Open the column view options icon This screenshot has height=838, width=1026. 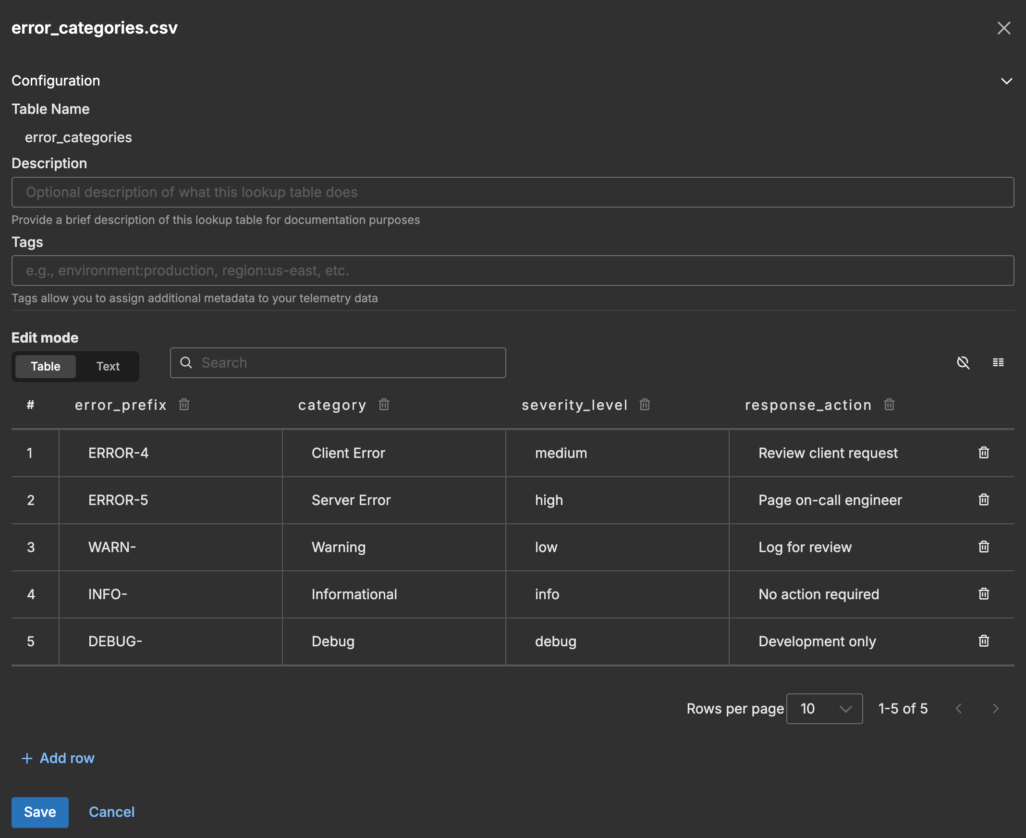(998, 362)
